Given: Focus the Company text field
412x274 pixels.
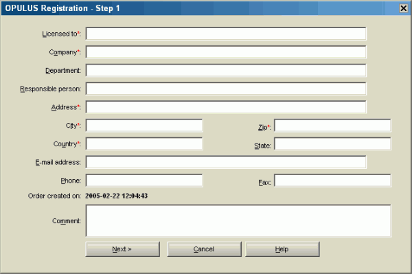Looking at the screenshot, I should [x=226, y=52].
